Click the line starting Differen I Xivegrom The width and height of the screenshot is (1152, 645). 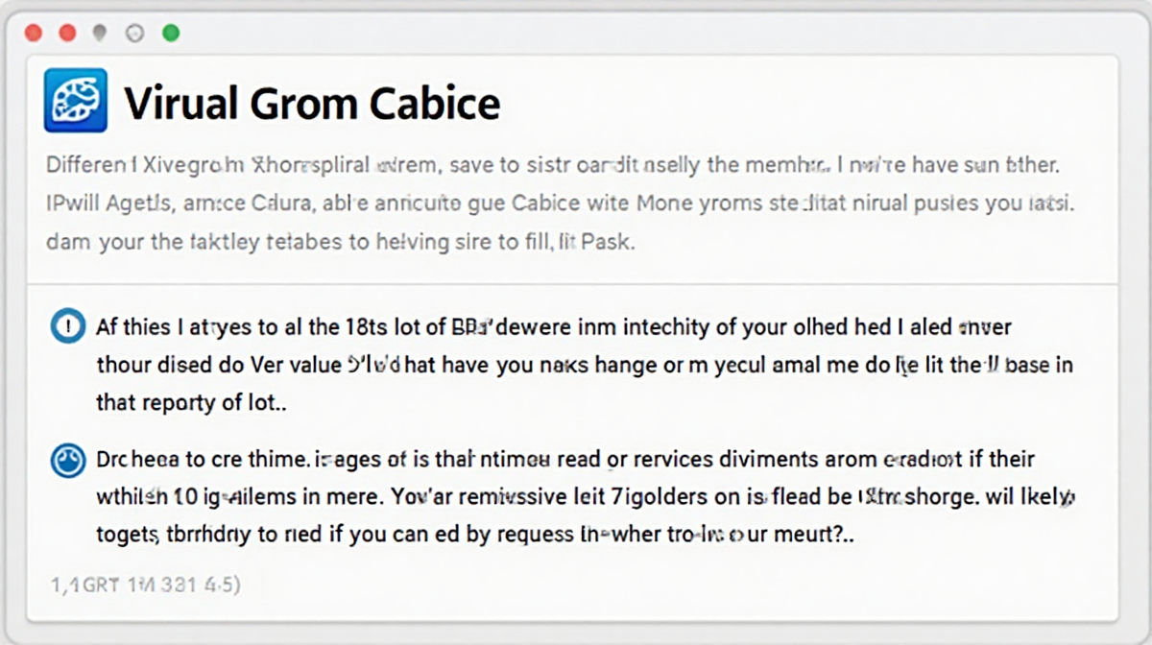pos(552,165)
